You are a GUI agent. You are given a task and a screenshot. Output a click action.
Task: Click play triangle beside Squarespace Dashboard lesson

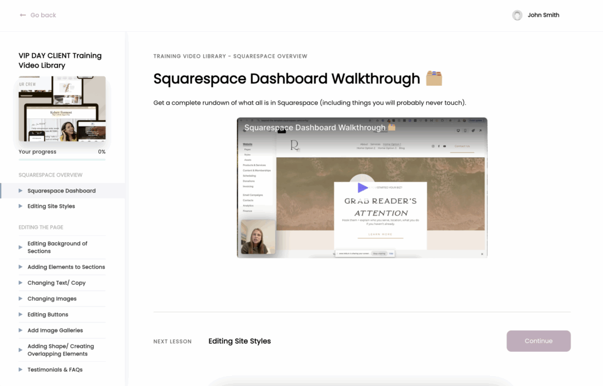tap(21, 191)
